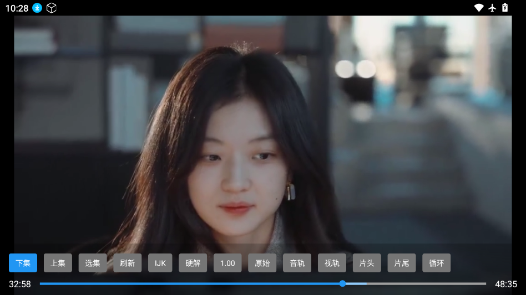Go to the previous episode via 上集
Viewport: 526px width, 295px height.
[58, 263]
